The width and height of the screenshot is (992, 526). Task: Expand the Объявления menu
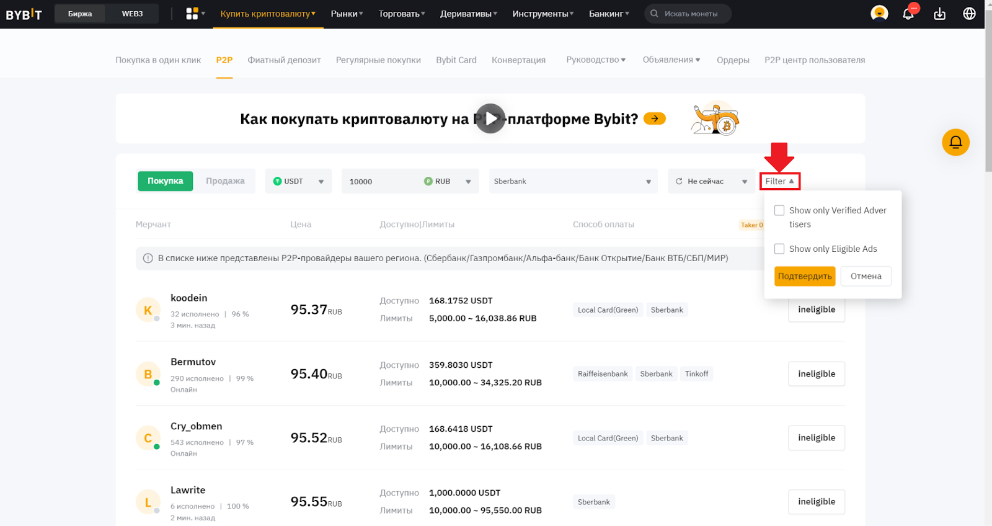tap(671, 60)
